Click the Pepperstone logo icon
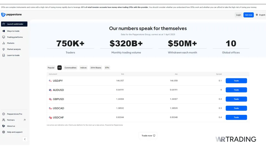This screenshot has width=266, height=149. point(3,15)
